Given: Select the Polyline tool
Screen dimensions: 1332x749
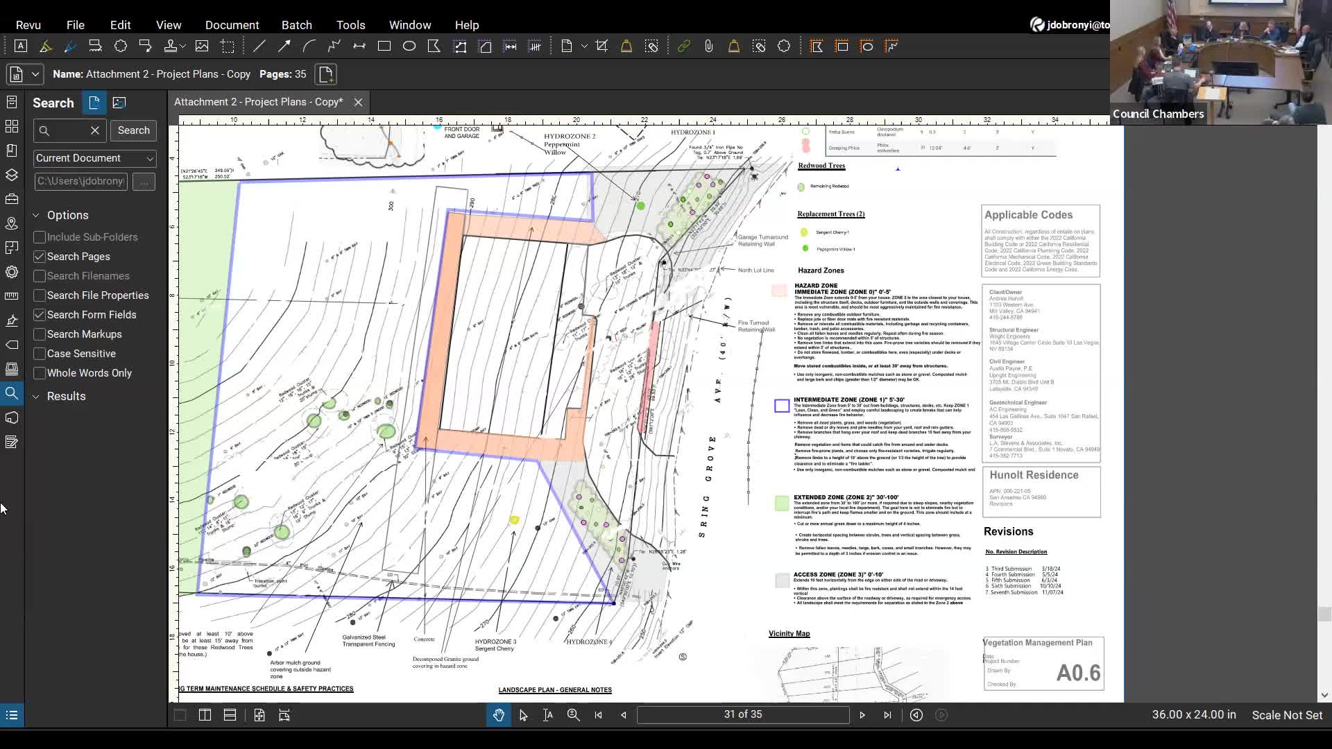Looking at the screenshot, I should (334, 46).
